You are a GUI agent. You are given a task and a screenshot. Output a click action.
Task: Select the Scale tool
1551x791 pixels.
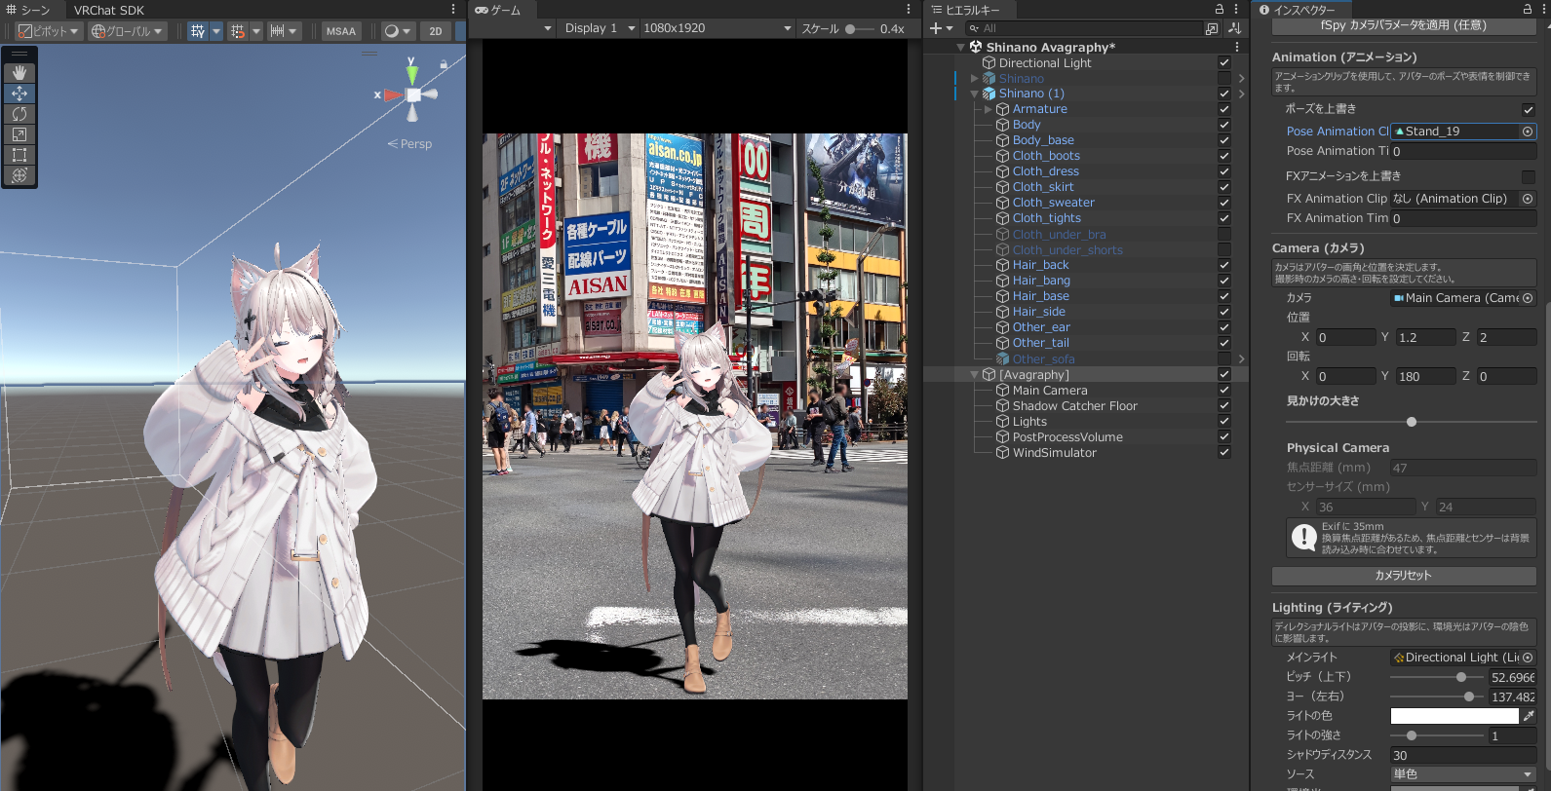(x=19, y=134)
